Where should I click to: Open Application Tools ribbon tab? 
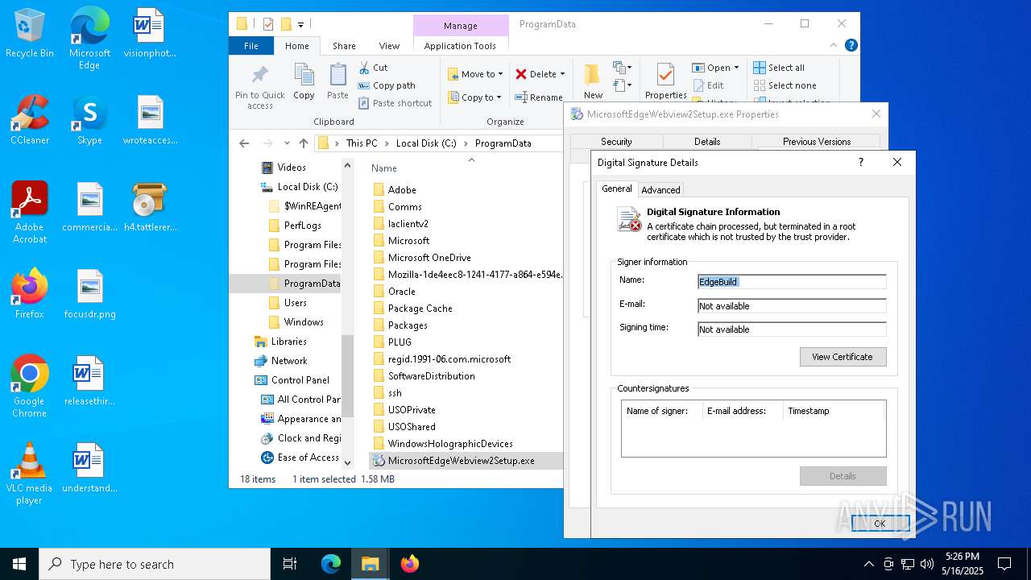point(460,46)
